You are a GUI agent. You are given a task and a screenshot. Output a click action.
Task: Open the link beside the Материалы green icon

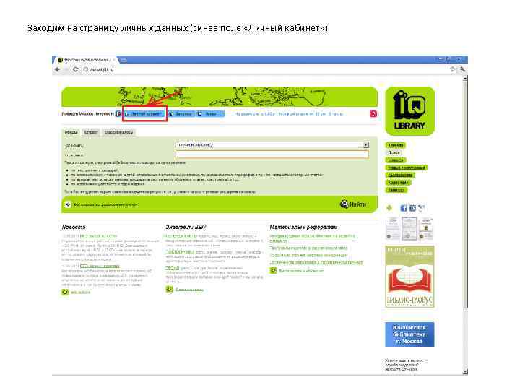(x=300, y=271)
